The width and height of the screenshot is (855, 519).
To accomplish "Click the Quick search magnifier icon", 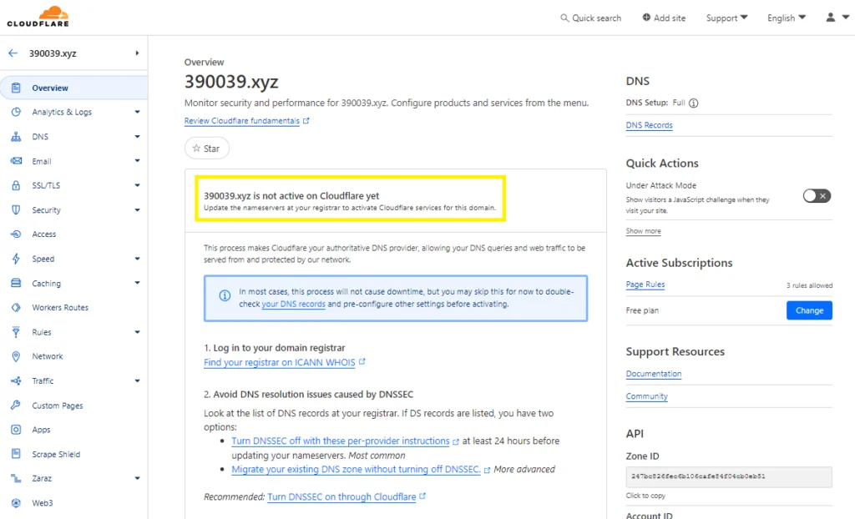I will pos(564,18).
